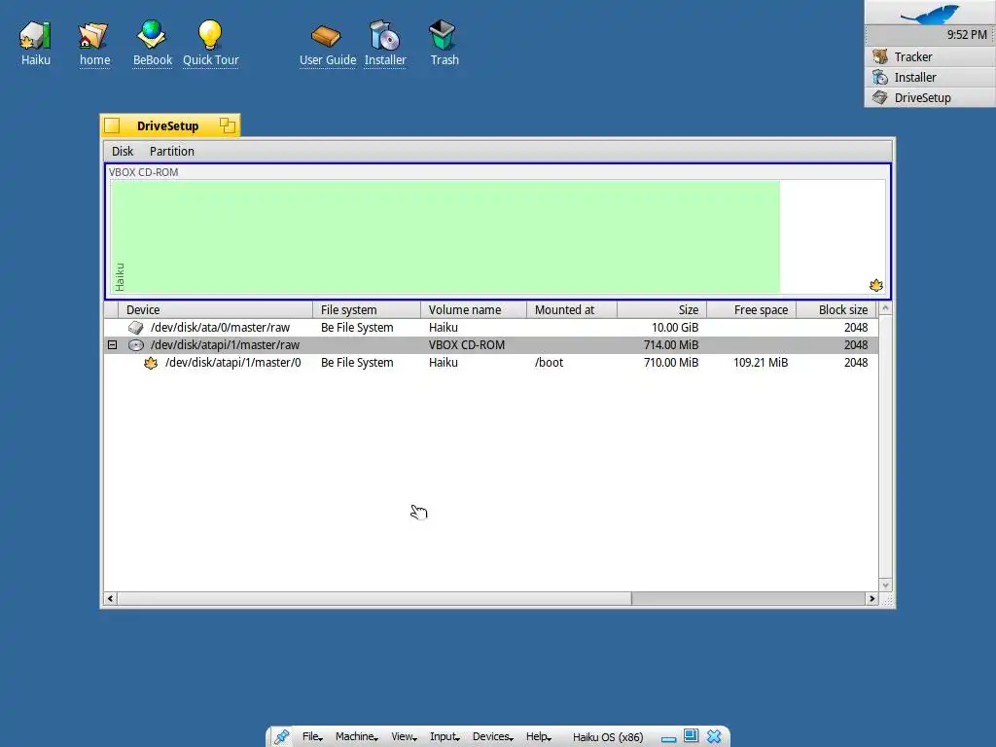The image size is (996, 747).
Task: Click the horizontal scrollbar left arrow
Action: coord(111,598)
